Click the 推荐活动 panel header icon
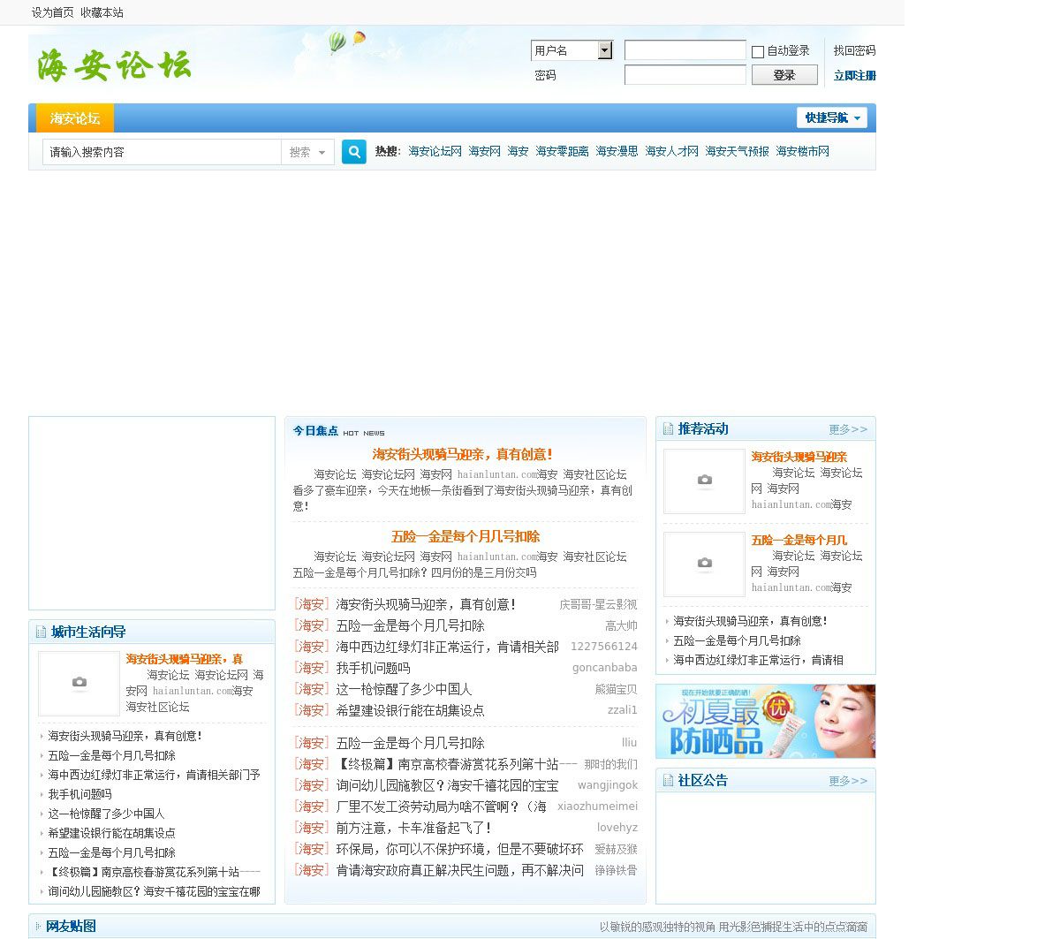 coord(669,429)
